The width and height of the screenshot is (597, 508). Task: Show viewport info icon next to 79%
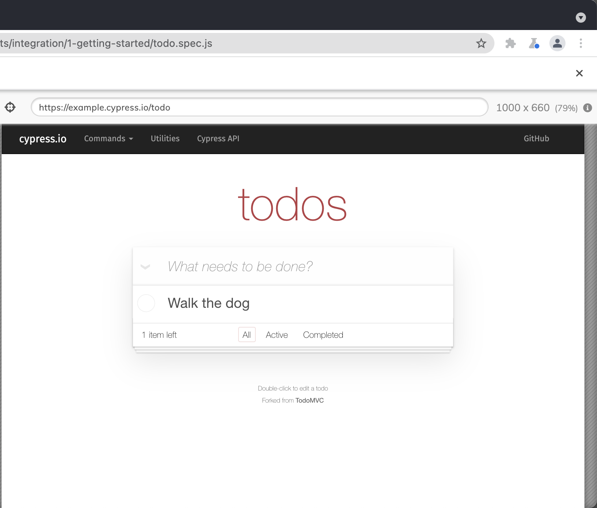point(587,108)
